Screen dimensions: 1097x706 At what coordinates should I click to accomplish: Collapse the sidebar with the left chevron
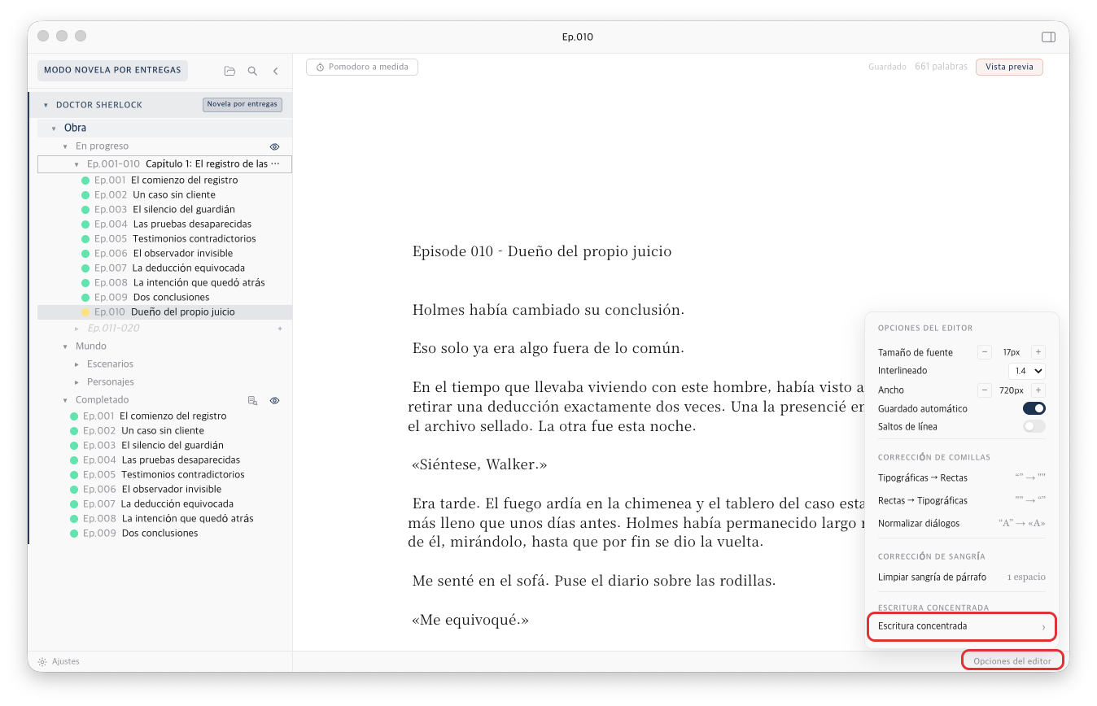pos(275,71)
